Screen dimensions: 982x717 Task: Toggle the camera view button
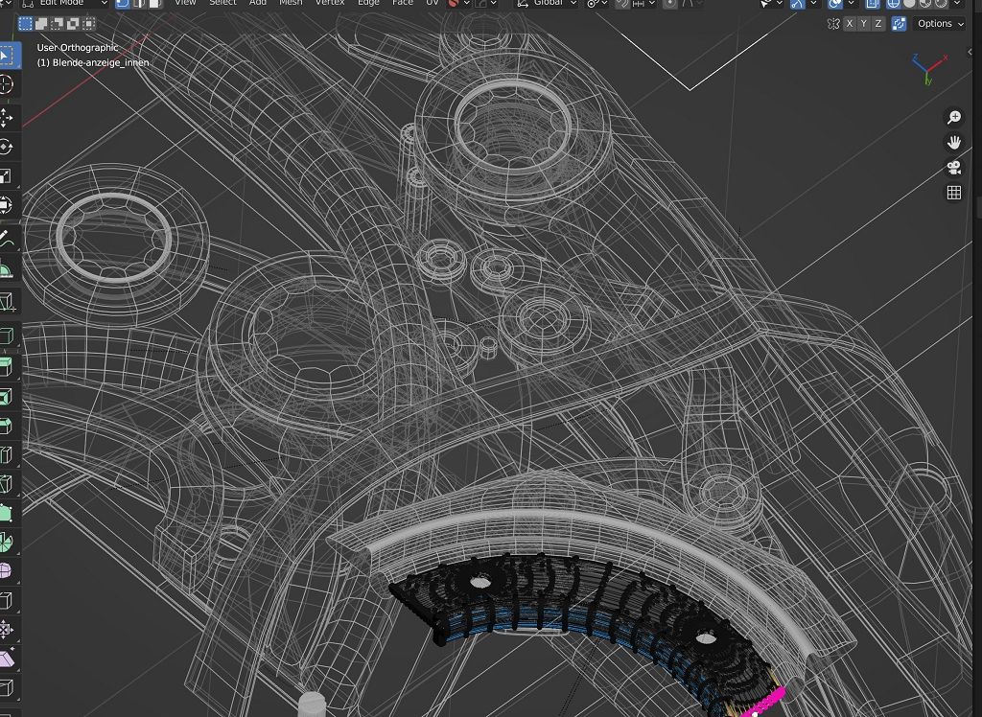tap(954, 167)
